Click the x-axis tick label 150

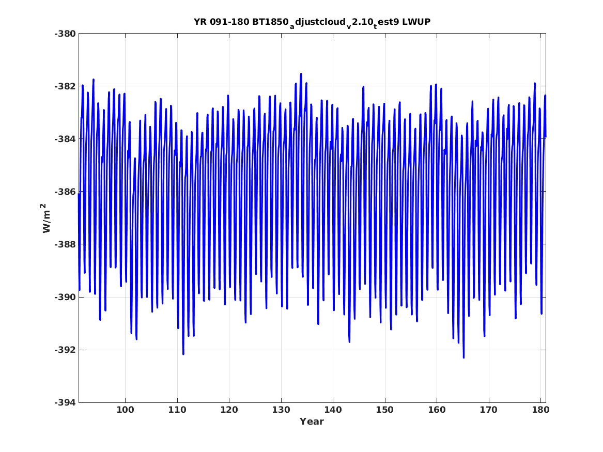tap(385, 410)
